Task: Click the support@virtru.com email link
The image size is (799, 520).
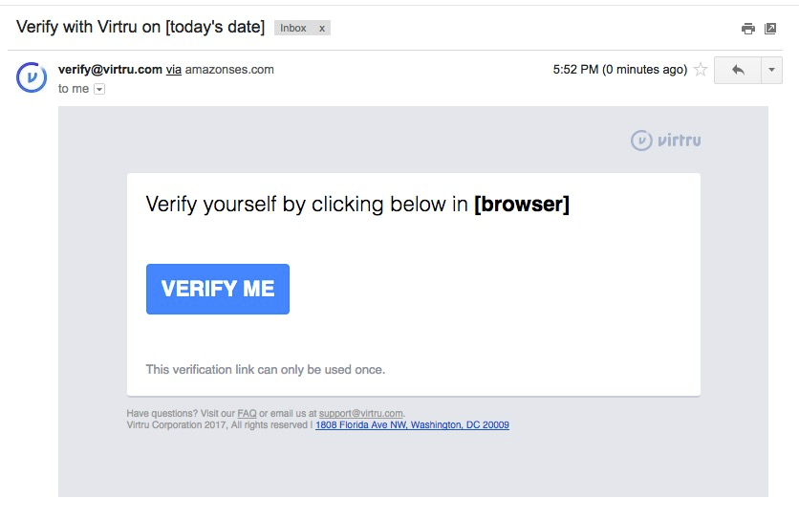Action: [x=360, y=414]
